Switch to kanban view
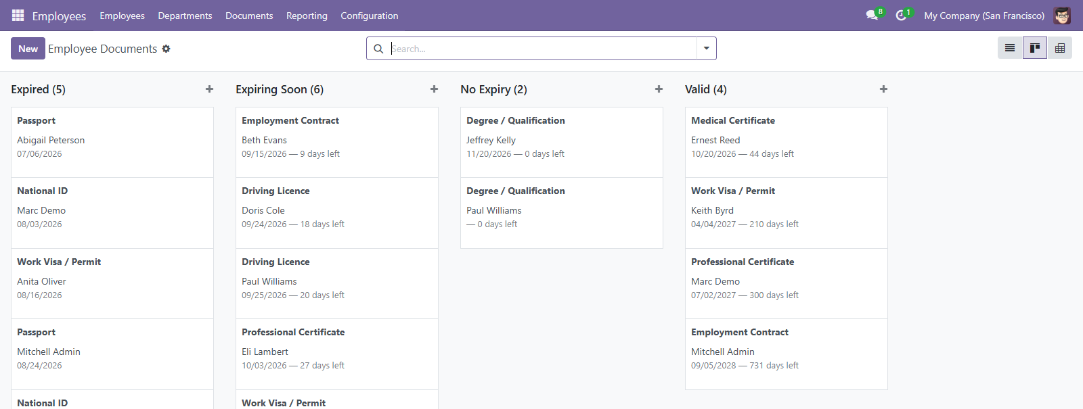The height and width of the screenshot is (409, 1083). click(1035, 48)
